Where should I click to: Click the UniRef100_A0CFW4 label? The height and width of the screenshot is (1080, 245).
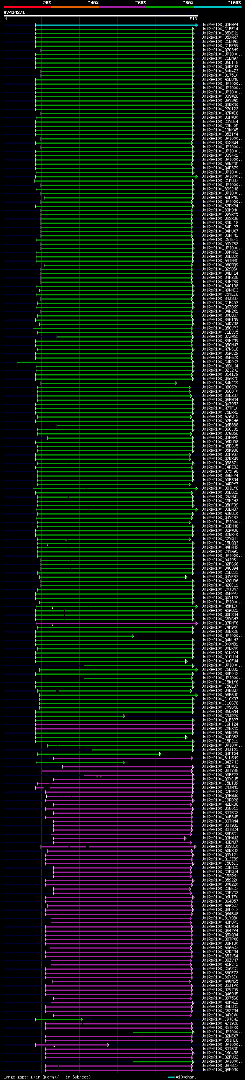coord(220,661)
